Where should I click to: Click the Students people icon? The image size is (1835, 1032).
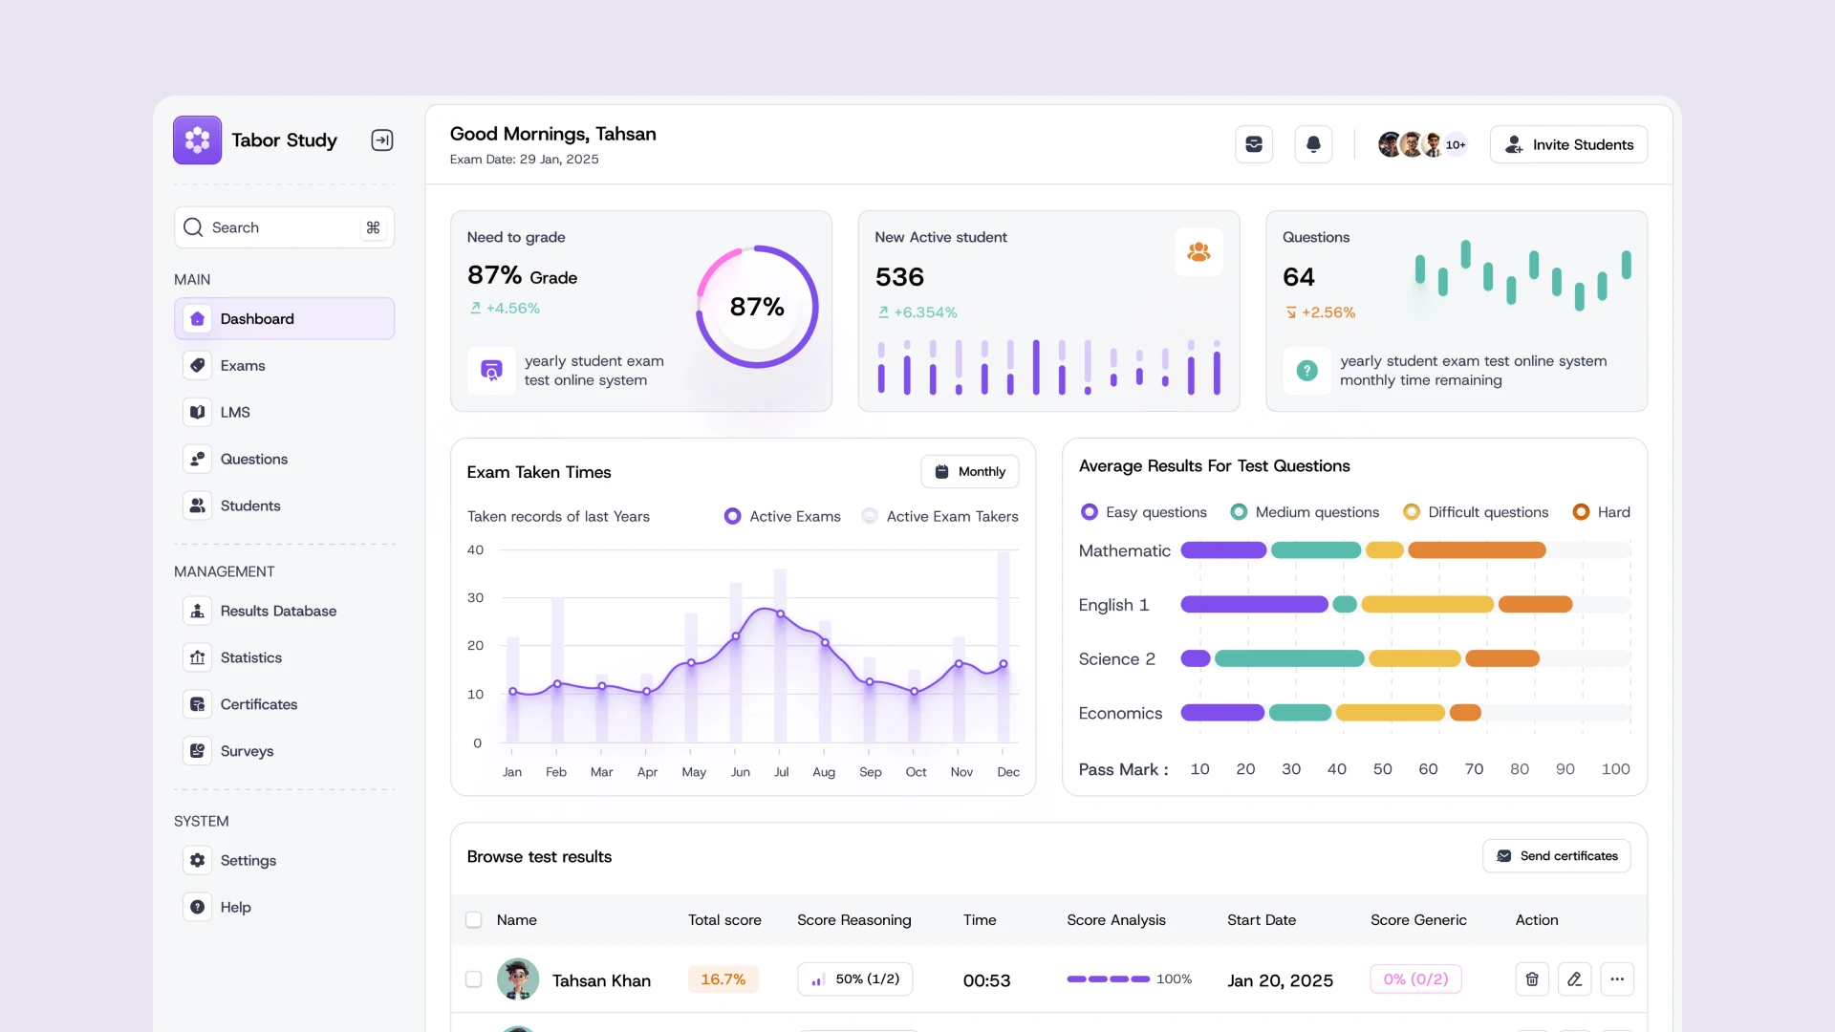[197, 506]
